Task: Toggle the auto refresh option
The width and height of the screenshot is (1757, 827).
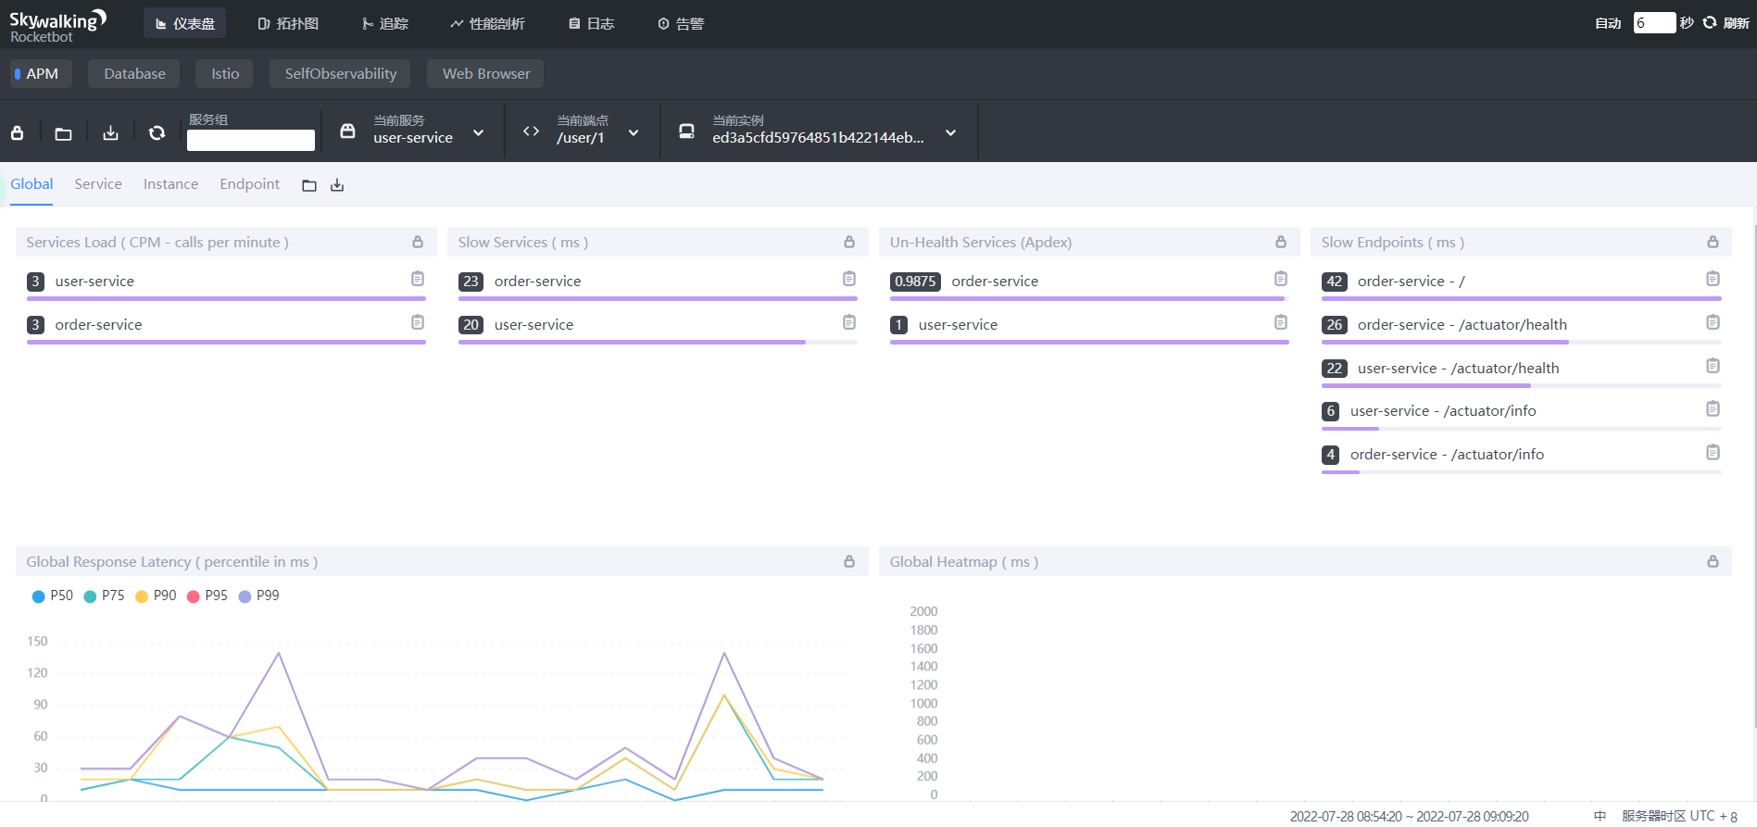Action: coord(1607,23)
